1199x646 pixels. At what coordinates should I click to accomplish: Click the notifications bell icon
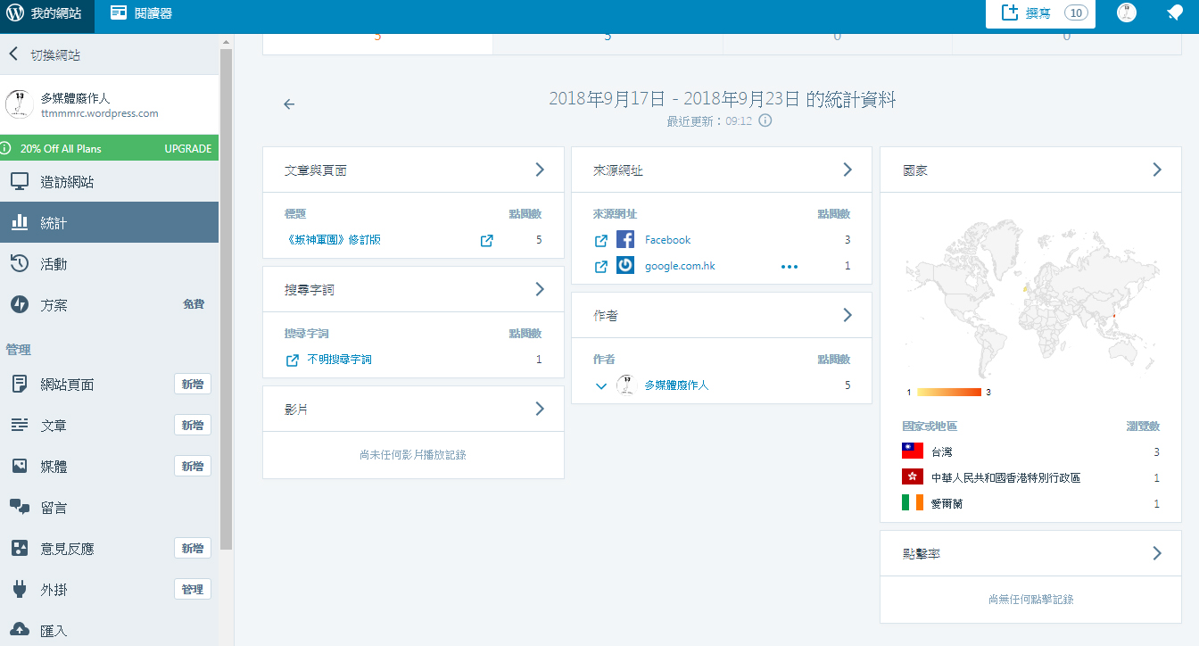tap(1175, 13)
